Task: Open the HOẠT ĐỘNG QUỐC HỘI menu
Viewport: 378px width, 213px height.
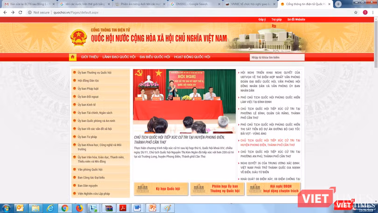Action: (x=192, y=57)
